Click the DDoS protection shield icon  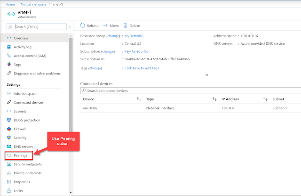coord(9,120)
